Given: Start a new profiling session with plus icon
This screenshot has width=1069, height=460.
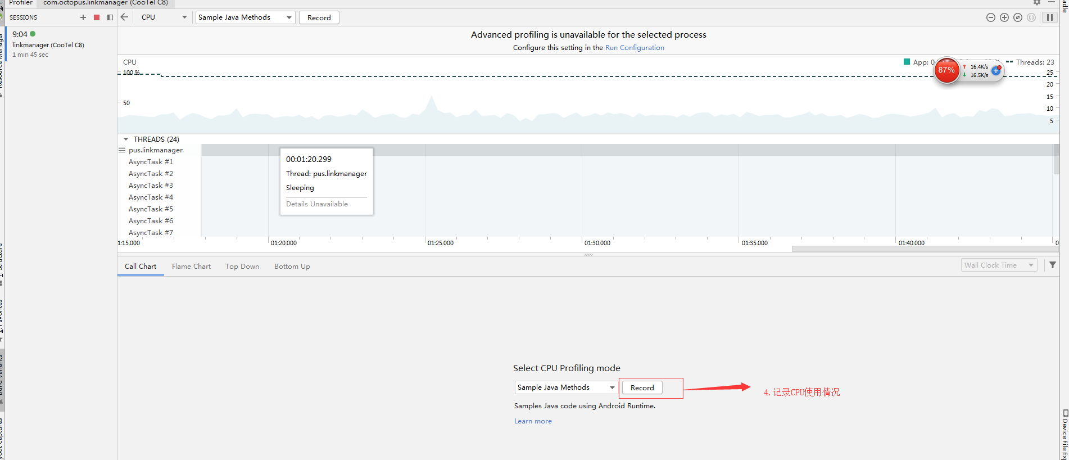Looking at the screenshot, I should (x=83, y=17).
